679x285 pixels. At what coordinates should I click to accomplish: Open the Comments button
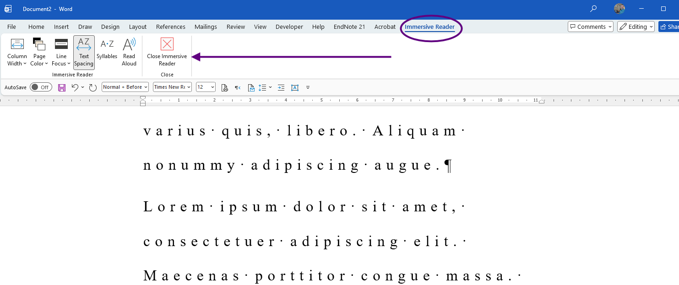(590, 27)
